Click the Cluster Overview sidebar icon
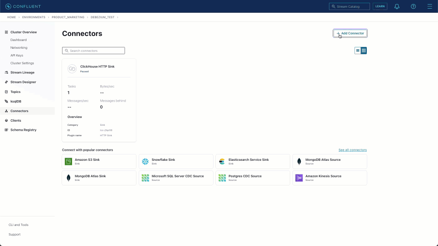The height and width of the screenshot is (246, 438). [6, 32]
